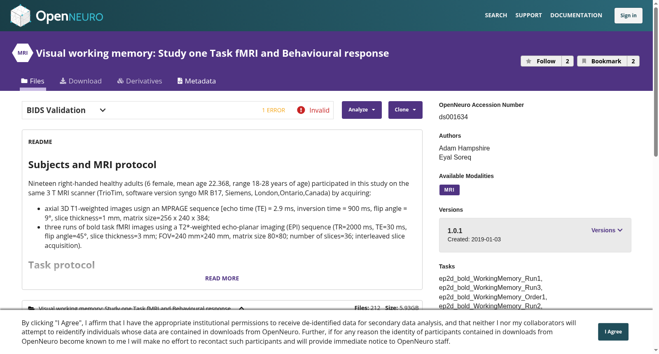Click the star icon on Follow button
This screenshot has height=354, width=659.
pos(529,61)
